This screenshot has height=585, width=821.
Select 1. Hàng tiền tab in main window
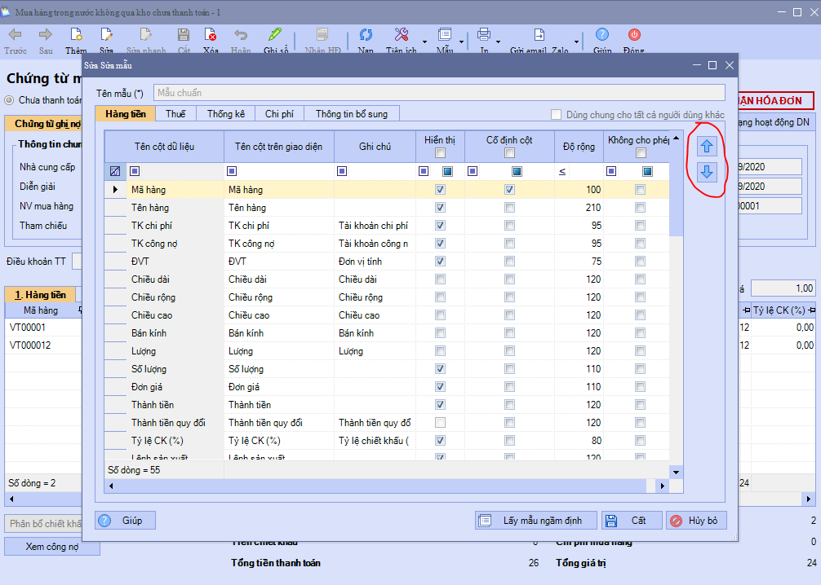pyautogui.click(x=40, y=295)
